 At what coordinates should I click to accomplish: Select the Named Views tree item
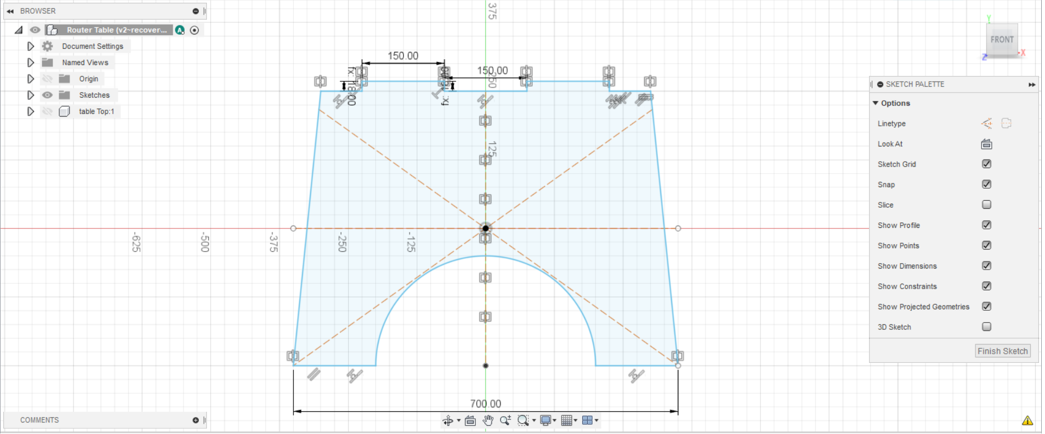pos(85,63)
